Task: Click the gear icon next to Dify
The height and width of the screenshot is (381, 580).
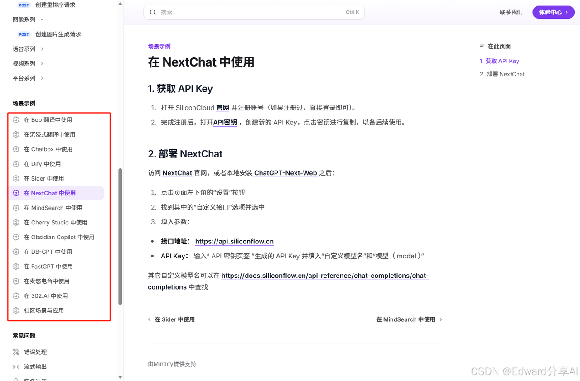Action: click(16, 164)
